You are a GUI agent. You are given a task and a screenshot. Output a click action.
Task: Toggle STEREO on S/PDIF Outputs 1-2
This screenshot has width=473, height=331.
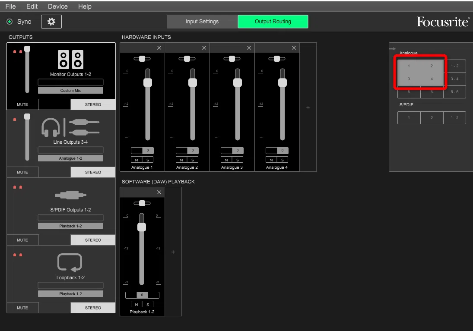93,240
